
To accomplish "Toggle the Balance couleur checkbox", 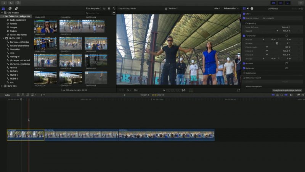I will (244, 18).
